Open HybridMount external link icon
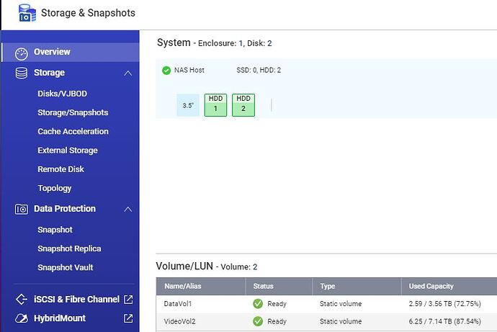This screenshot has height=332, width=497. [128, 318]
